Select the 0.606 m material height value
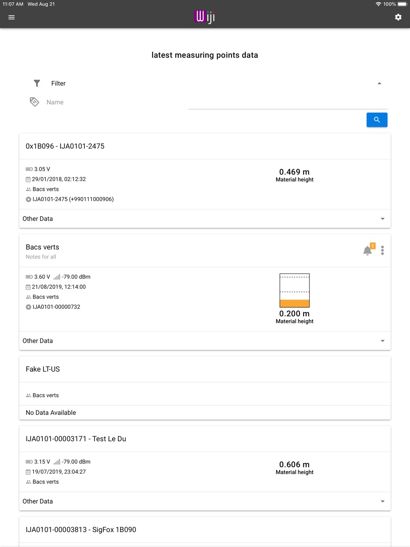This screenshot has height=547, width=410. [294, 464]
